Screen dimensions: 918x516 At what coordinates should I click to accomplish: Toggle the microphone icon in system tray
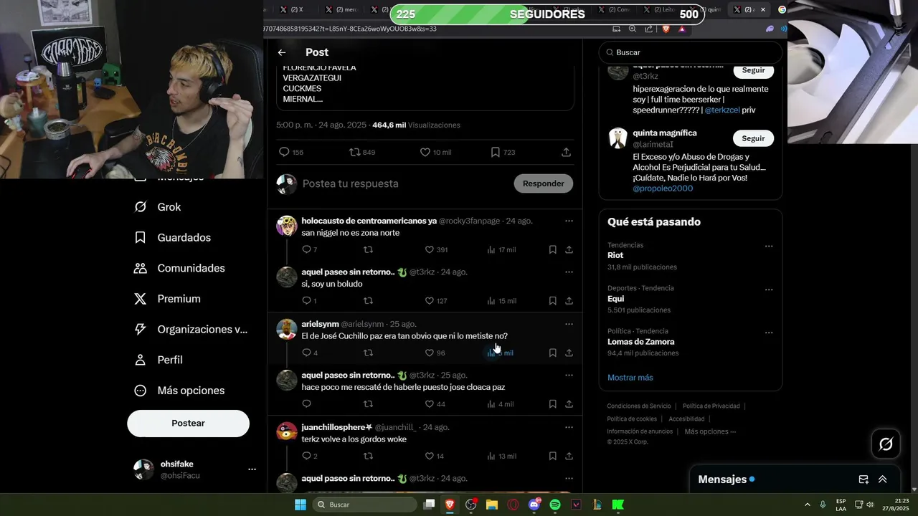click(x=823, y=505)
